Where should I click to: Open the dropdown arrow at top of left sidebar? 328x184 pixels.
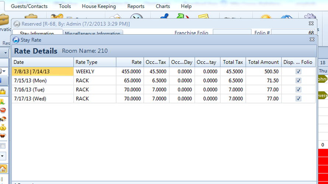pyautogui.click(x=6, y=53)
